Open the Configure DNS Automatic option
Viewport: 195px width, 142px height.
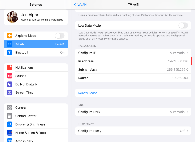(x=133, y=112)
